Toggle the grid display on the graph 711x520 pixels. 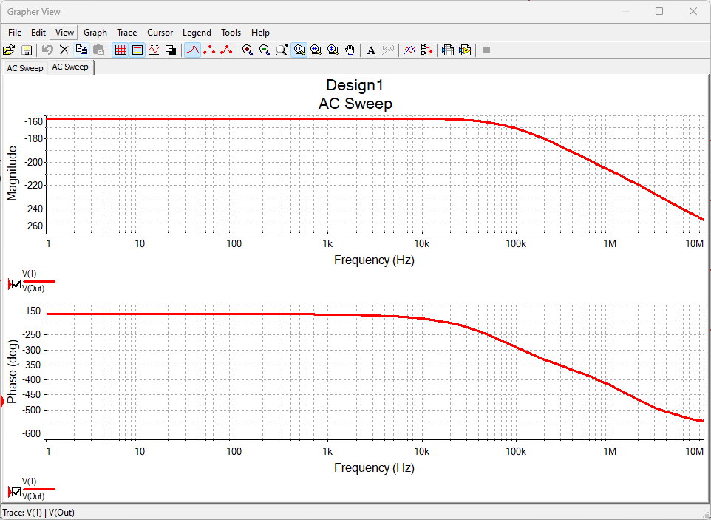tap(120, 50)
